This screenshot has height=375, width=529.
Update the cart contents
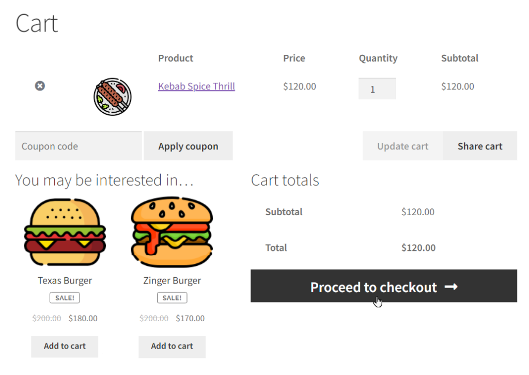[403, 146]
